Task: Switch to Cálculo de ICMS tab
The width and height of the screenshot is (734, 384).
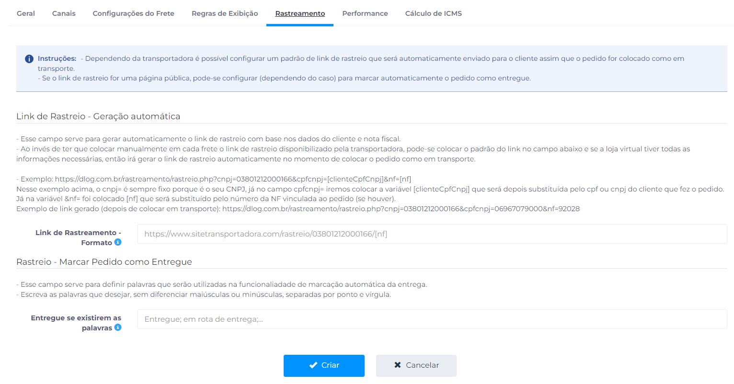Action: (434, 13)
